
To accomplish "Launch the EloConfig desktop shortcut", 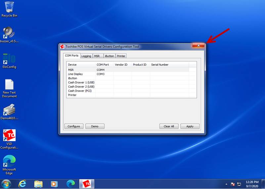I will [x=9, y=59].
